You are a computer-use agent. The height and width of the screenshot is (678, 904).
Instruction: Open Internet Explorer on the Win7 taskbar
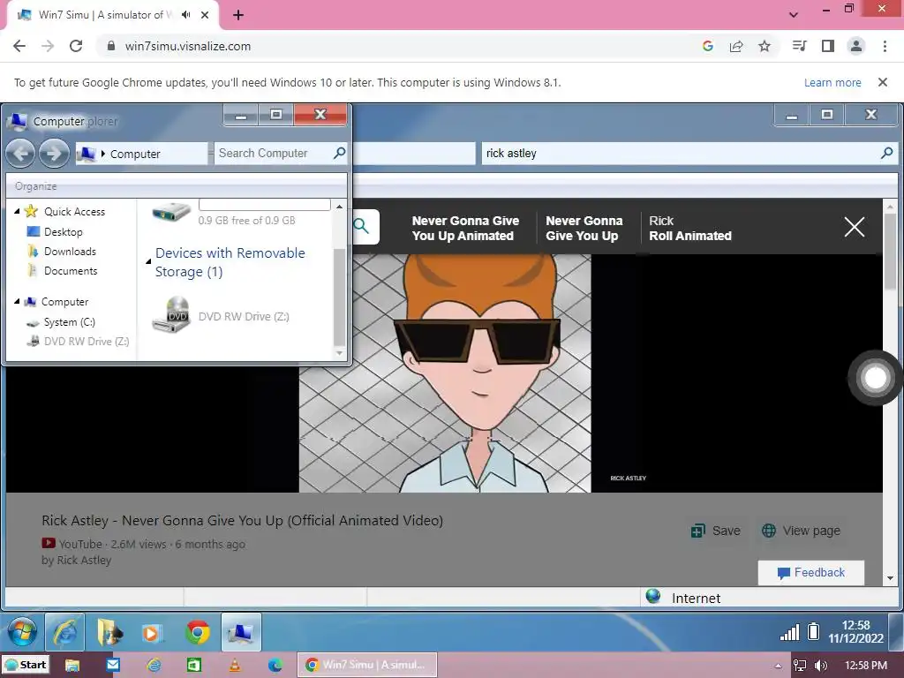point(65,633)
